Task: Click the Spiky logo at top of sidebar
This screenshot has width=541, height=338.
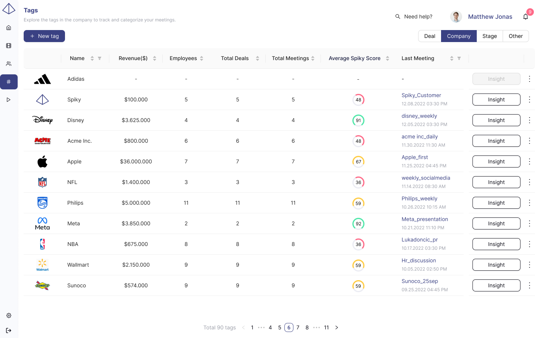Action: click(9, 9)
